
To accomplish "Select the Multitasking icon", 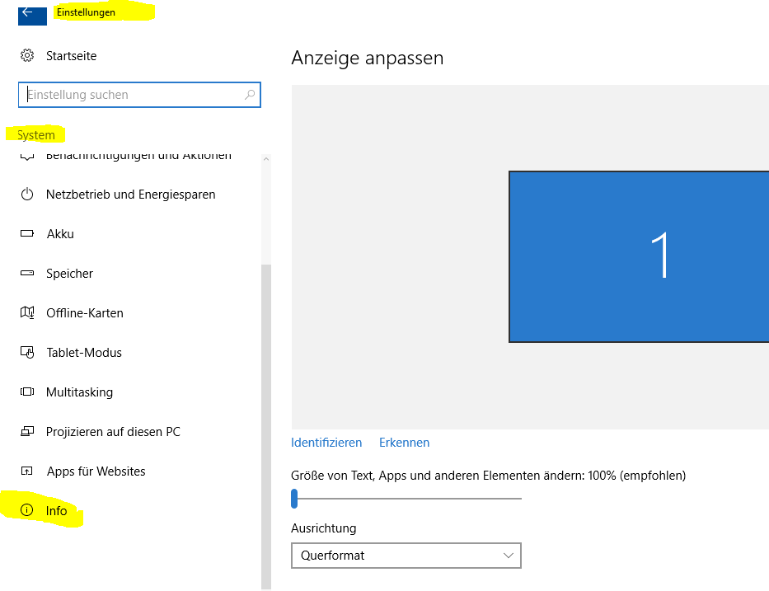I will coord(27,392).
